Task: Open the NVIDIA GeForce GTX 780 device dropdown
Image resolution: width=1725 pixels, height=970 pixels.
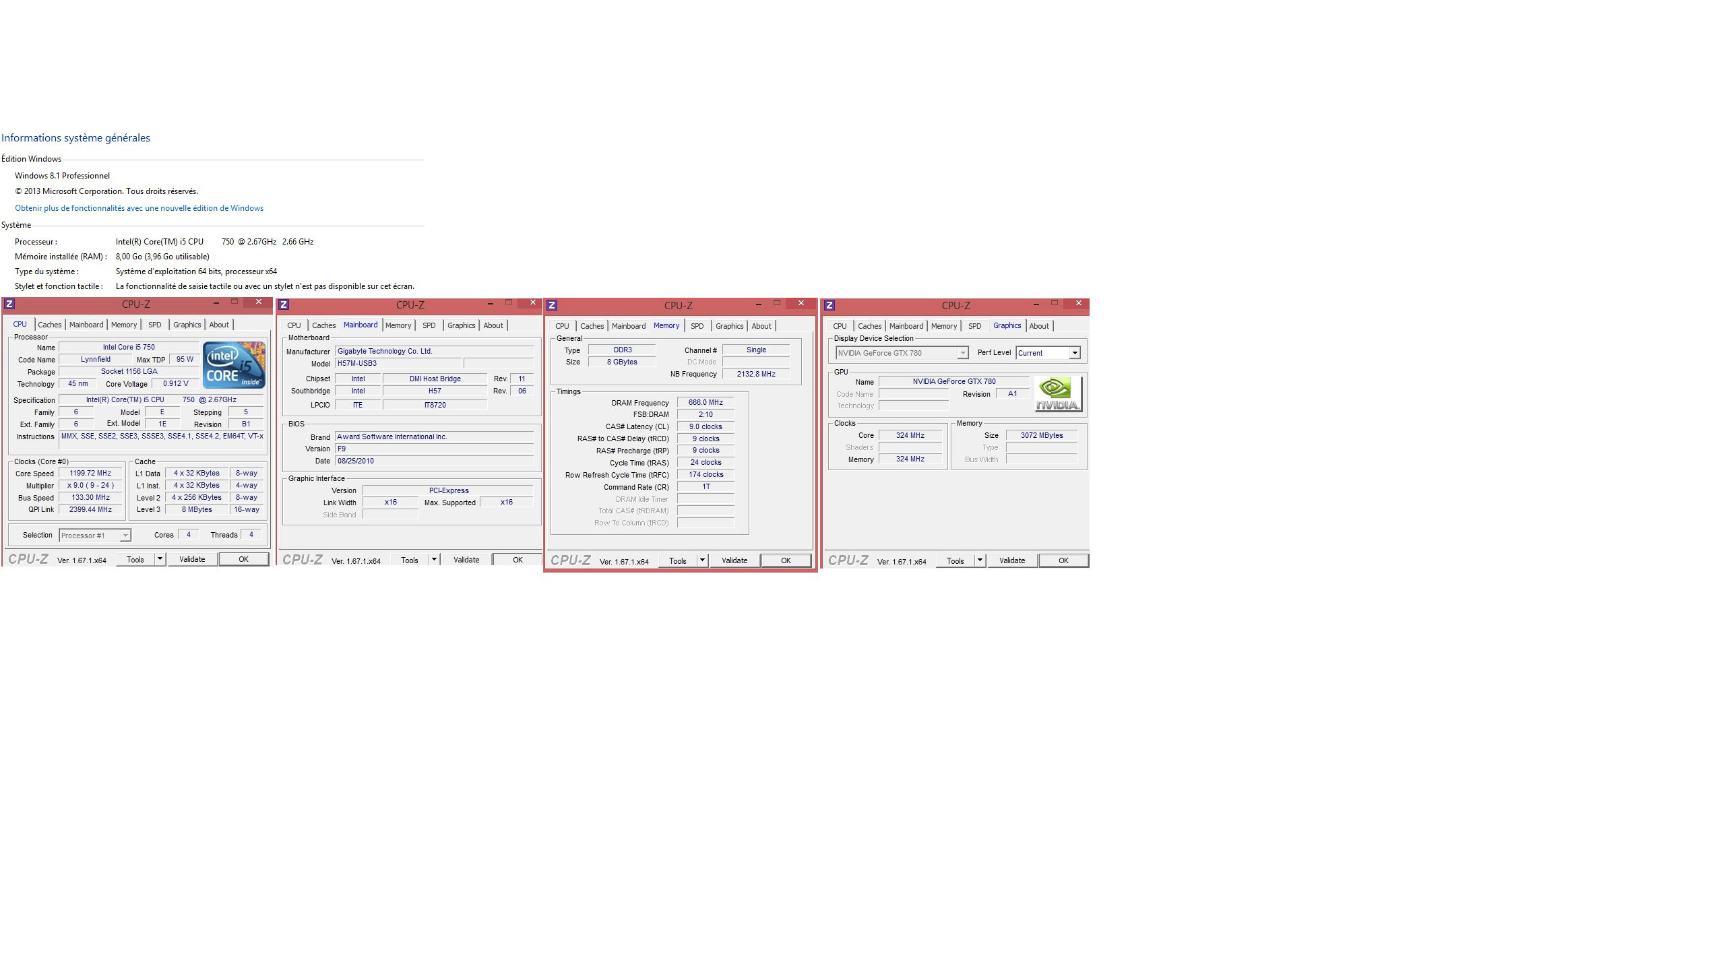Action: point(963,353)
